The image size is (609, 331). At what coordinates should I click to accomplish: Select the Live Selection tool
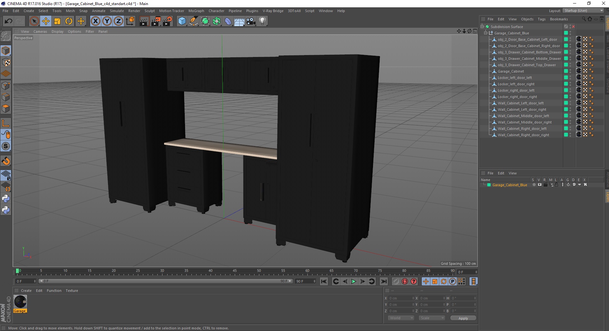click(x=34, y=21)
